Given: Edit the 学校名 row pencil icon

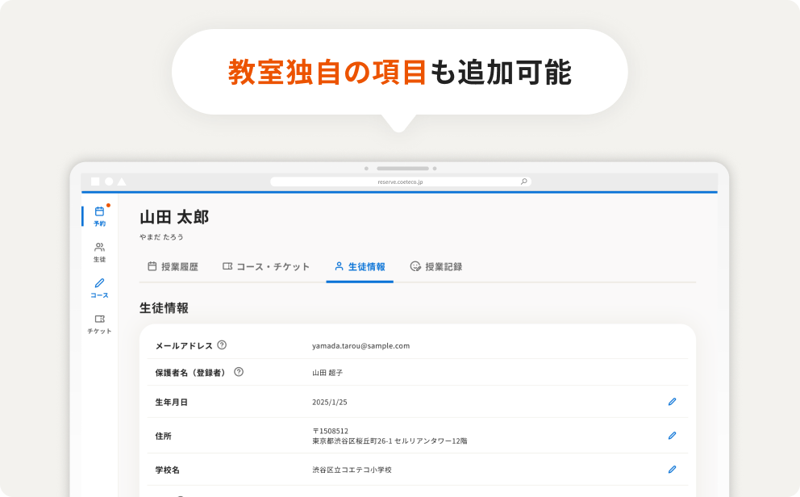Looking at the screenshot, I should 672,470.
